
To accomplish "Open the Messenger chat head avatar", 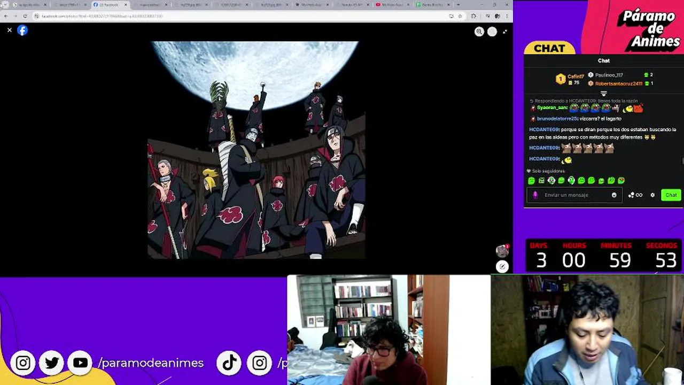I will coord(502,250).
